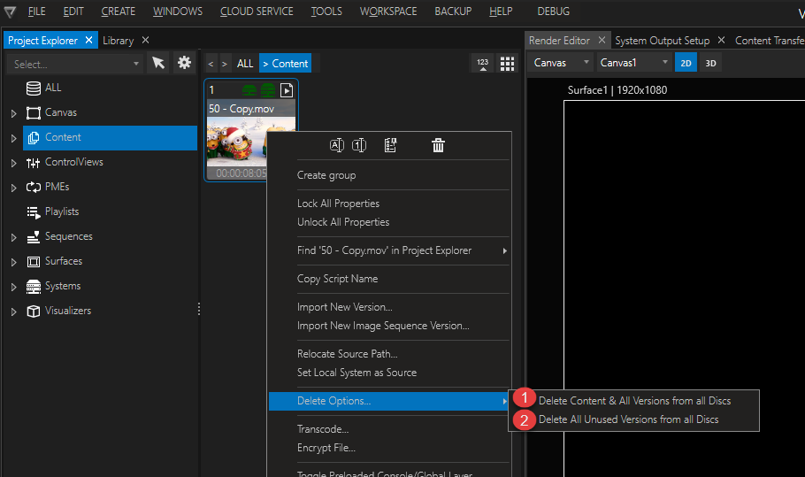805x477 pixels.
Task: Expand the Visualizers tree node
Action: 14,312
